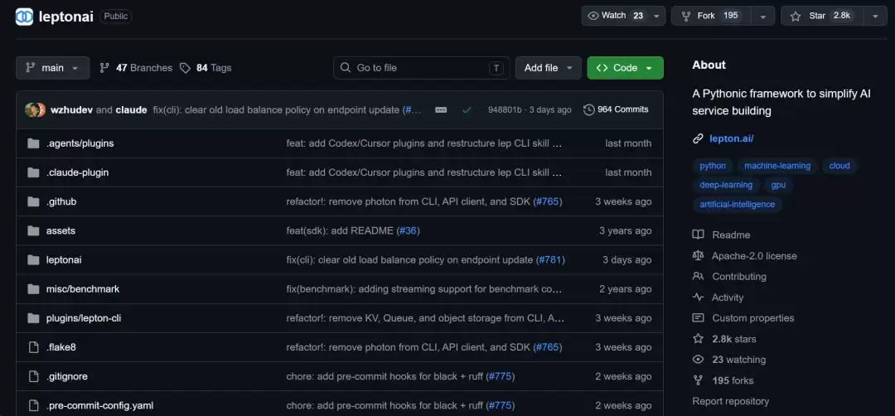This screenshot has height=416, width=895.
Task: Visit the lepton.ai/ website link
Action: [731, 138]
